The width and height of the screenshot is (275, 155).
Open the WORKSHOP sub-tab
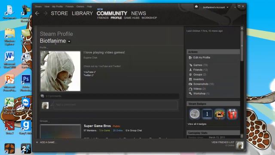point(149,18)
